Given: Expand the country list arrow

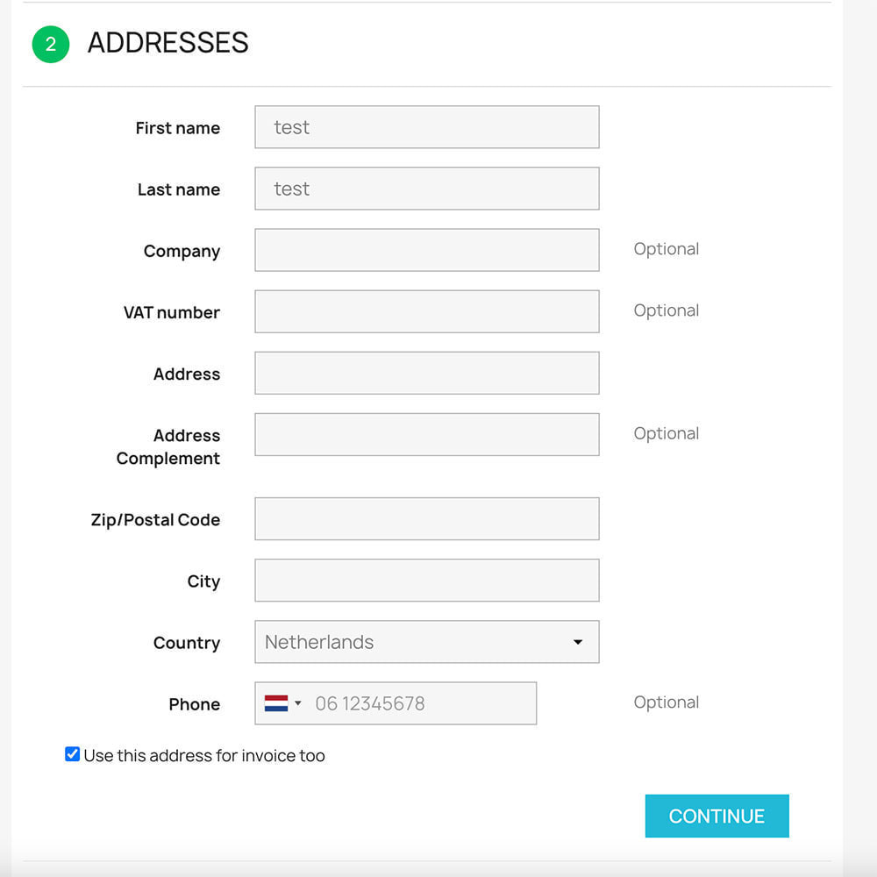Looking at the screenshot, I should (577, 642).
